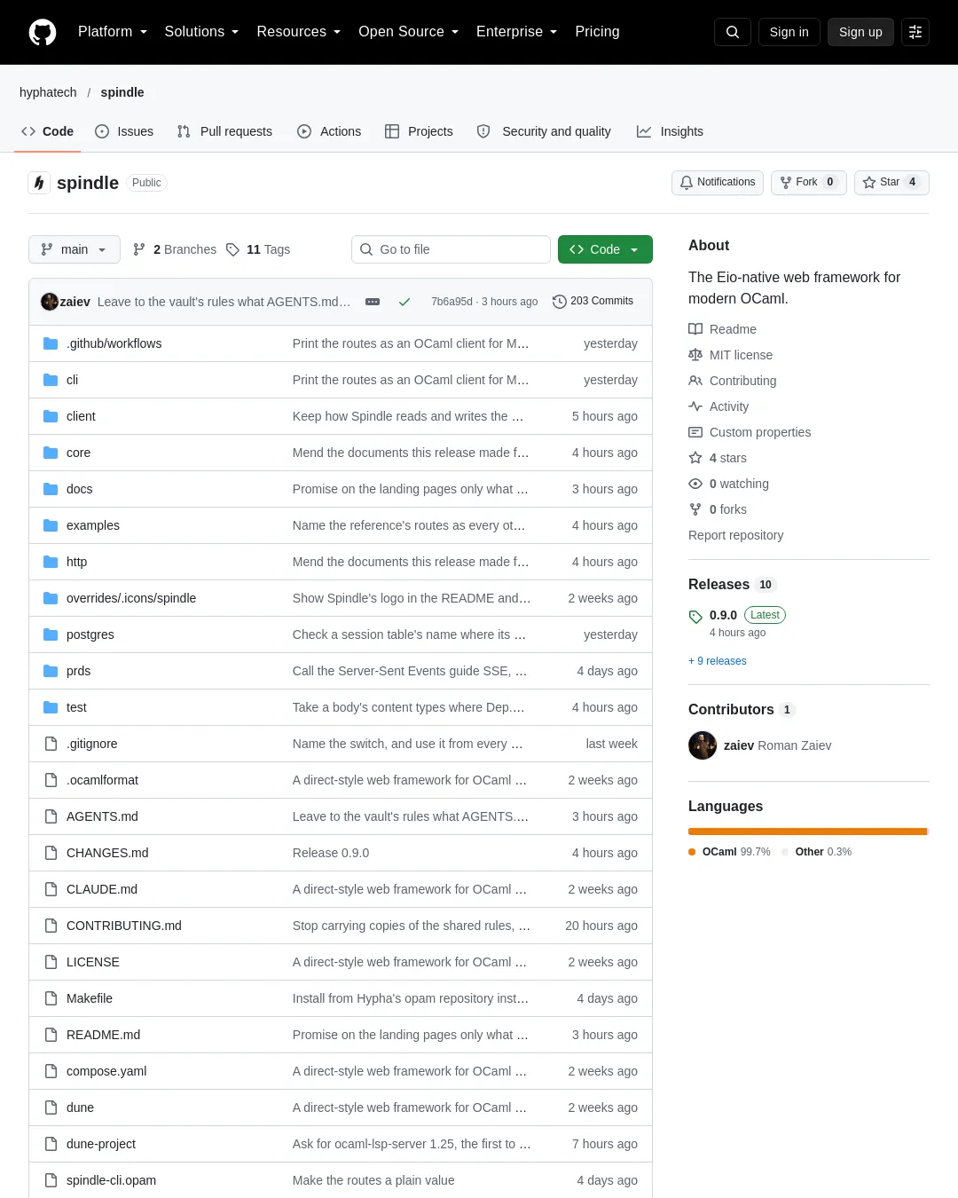958x1198 pixels.
Task: Expand the green Code clone dropdown
Action: tap(605, 249)
